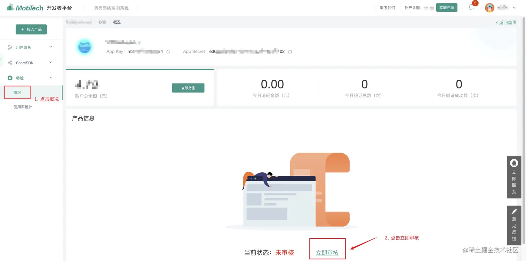526x261 pixels.
Task: Click the ShareSDK share icon in sidebar
Action: point(10,63)
